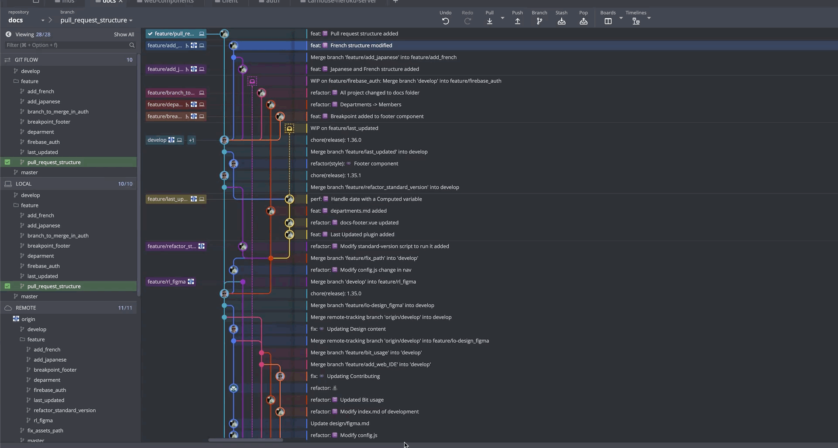838x448 pixels.
Task: Click the WIP stash node on feature/last_updated
Action: pyautogui.click(x=289, y=129)
